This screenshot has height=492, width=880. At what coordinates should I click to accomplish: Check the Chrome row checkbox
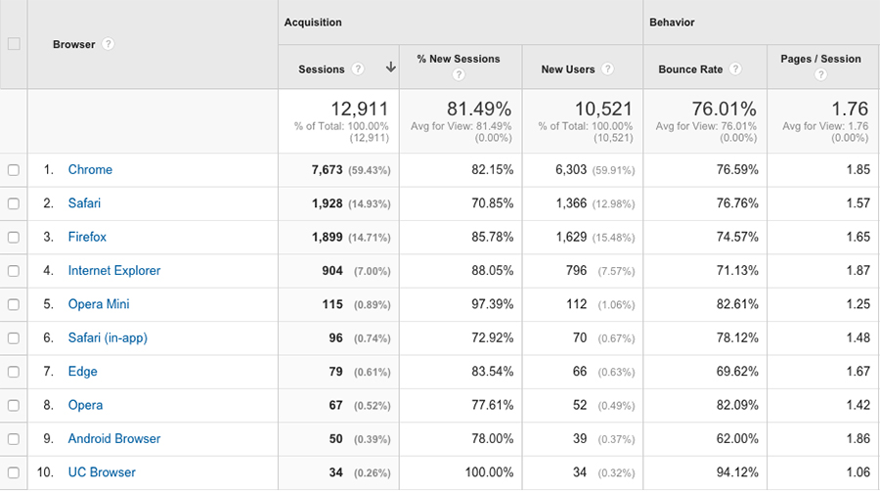tap(13, 170)
